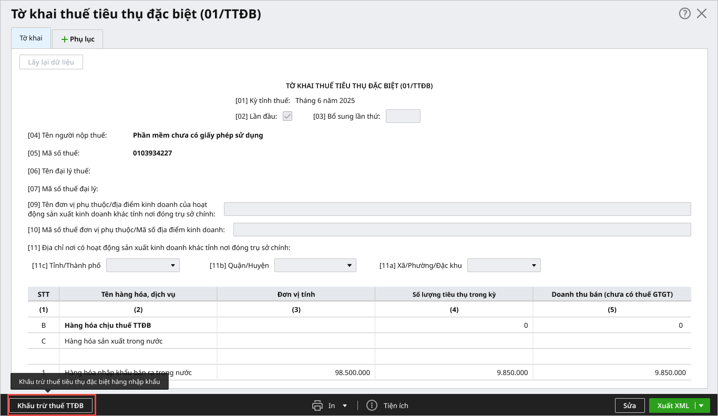Click the Tên đơn vị phụ thuộc field
Image resolution: width=718 pixels, height=416 pixels.
point(457,209)
